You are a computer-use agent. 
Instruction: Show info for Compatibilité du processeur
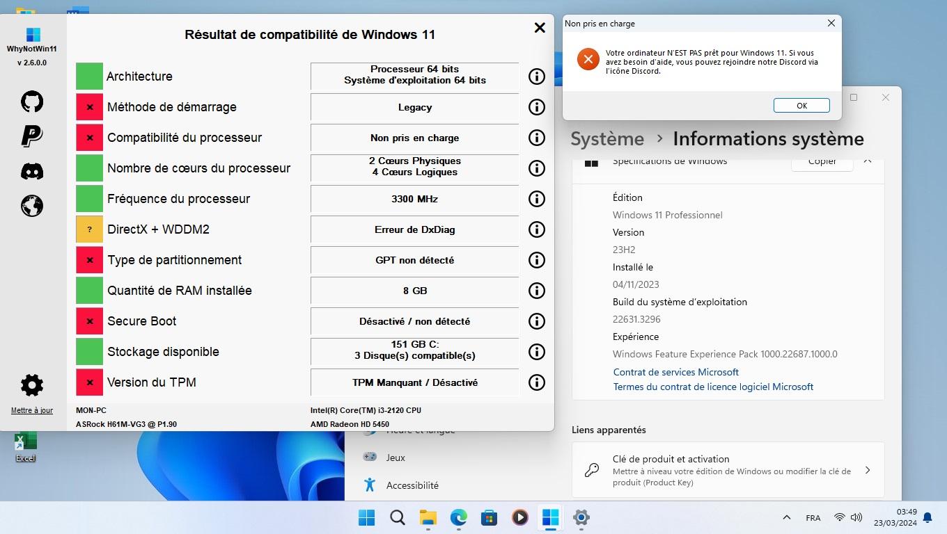[x=536, y=138]
